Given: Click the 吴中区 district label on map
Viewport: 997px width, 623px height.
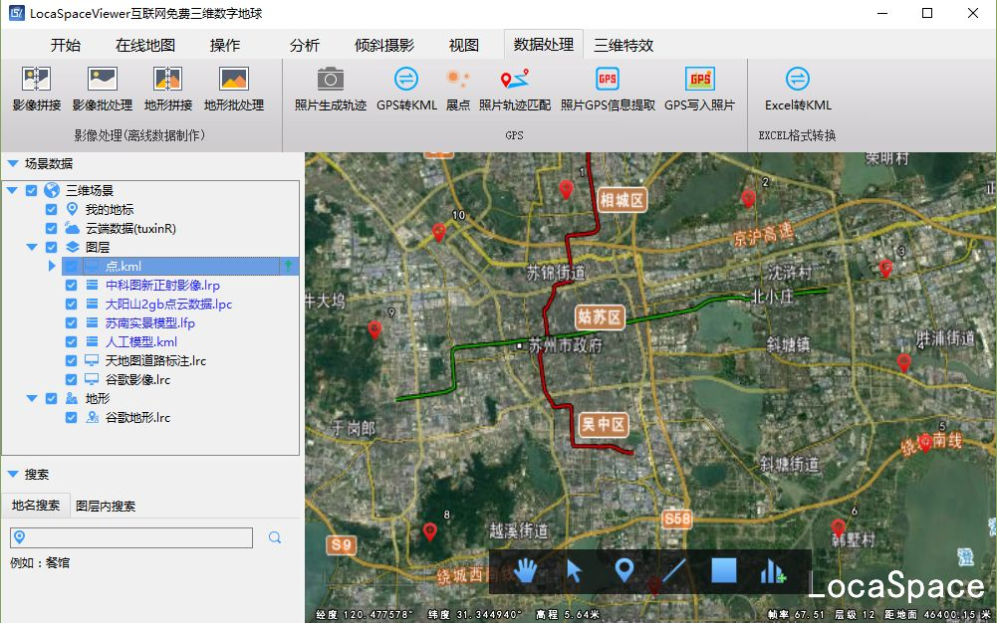Looking at the screenshot, I should click(x=604, y=424).
